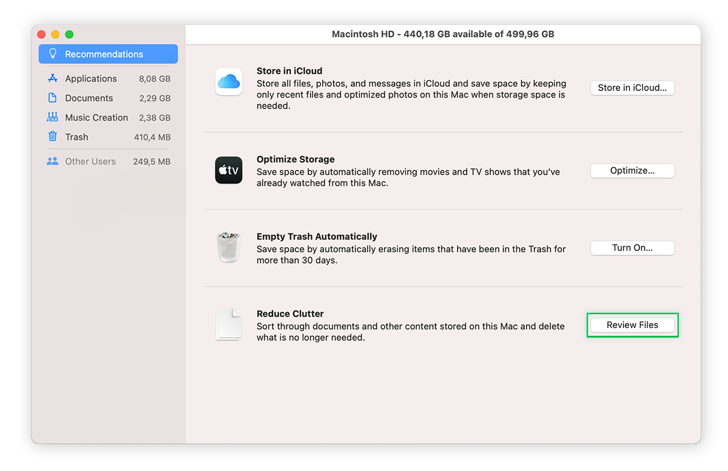Click the trash can icon beside Empty Trash Automatically
Screen dimensions: 728x471
pos(229,246)
